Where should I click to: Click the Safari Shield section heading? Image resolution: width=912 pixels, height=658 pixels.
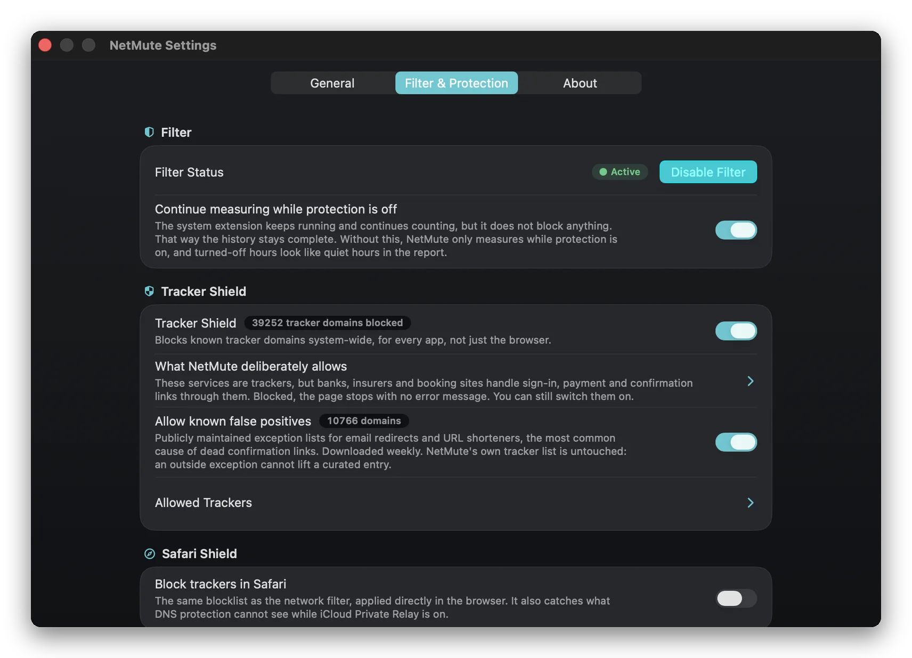(x=199, y=554)
